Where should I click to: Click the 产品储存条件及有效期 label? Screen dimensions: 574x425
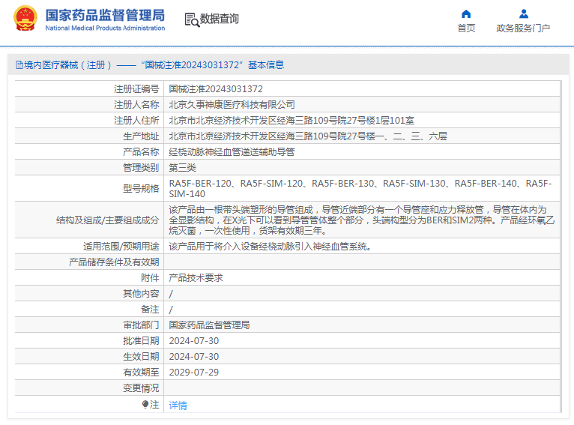click(x=114, y=262)
